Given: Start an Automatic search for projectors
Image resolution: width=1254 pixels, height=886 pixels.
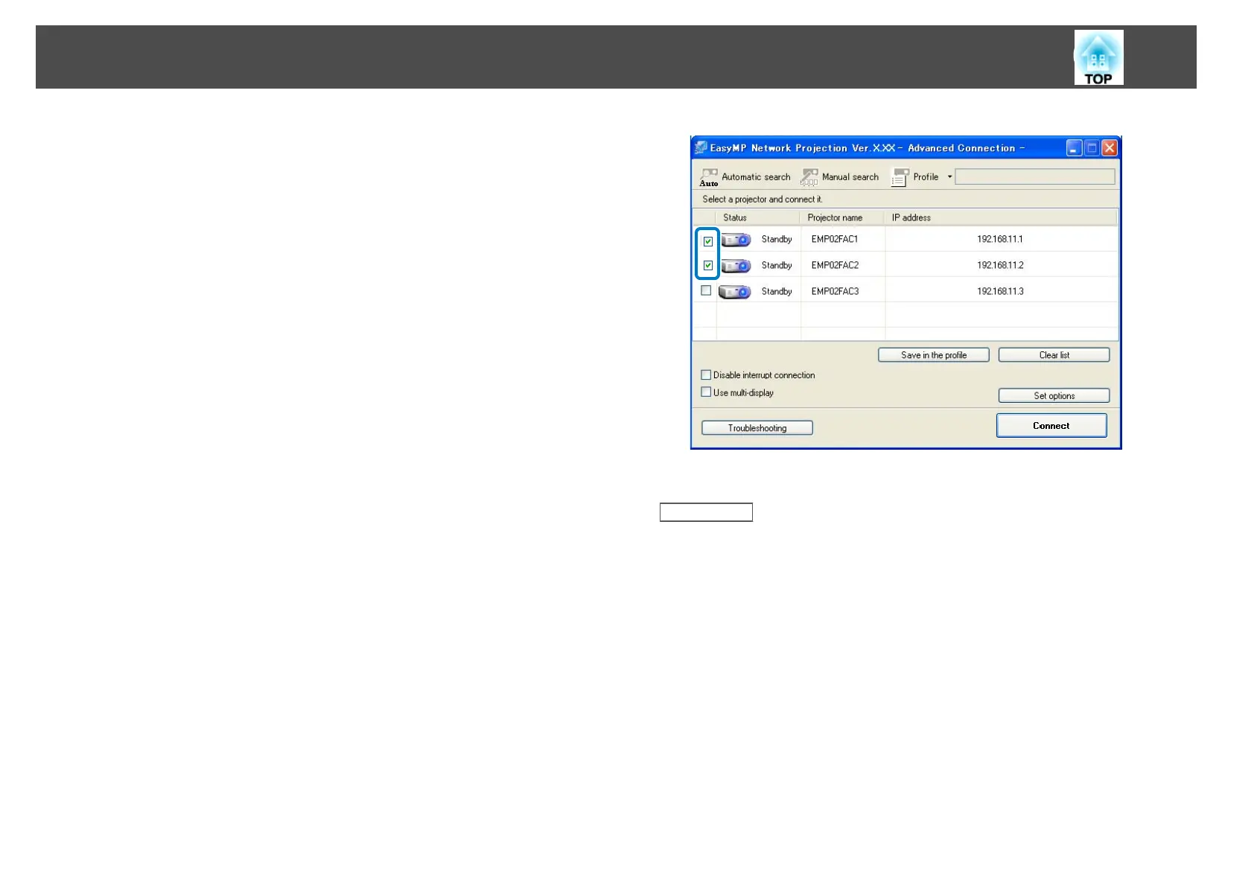Looking at the screenshot, I should click(x=745, y=177).
